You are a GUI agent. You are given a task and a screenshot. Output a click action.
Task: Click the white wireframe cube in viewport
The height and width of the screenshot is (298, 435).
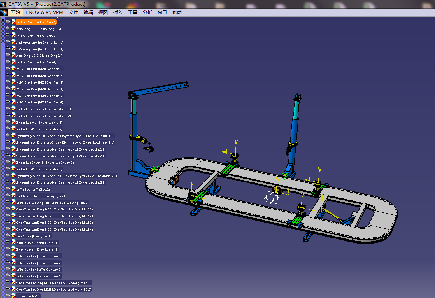pyautogui.click(x=271, y=197)
